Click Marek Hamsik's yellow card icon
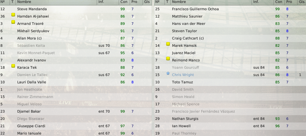306x136 pixels. pyautogui.click(x=168, y=44)
